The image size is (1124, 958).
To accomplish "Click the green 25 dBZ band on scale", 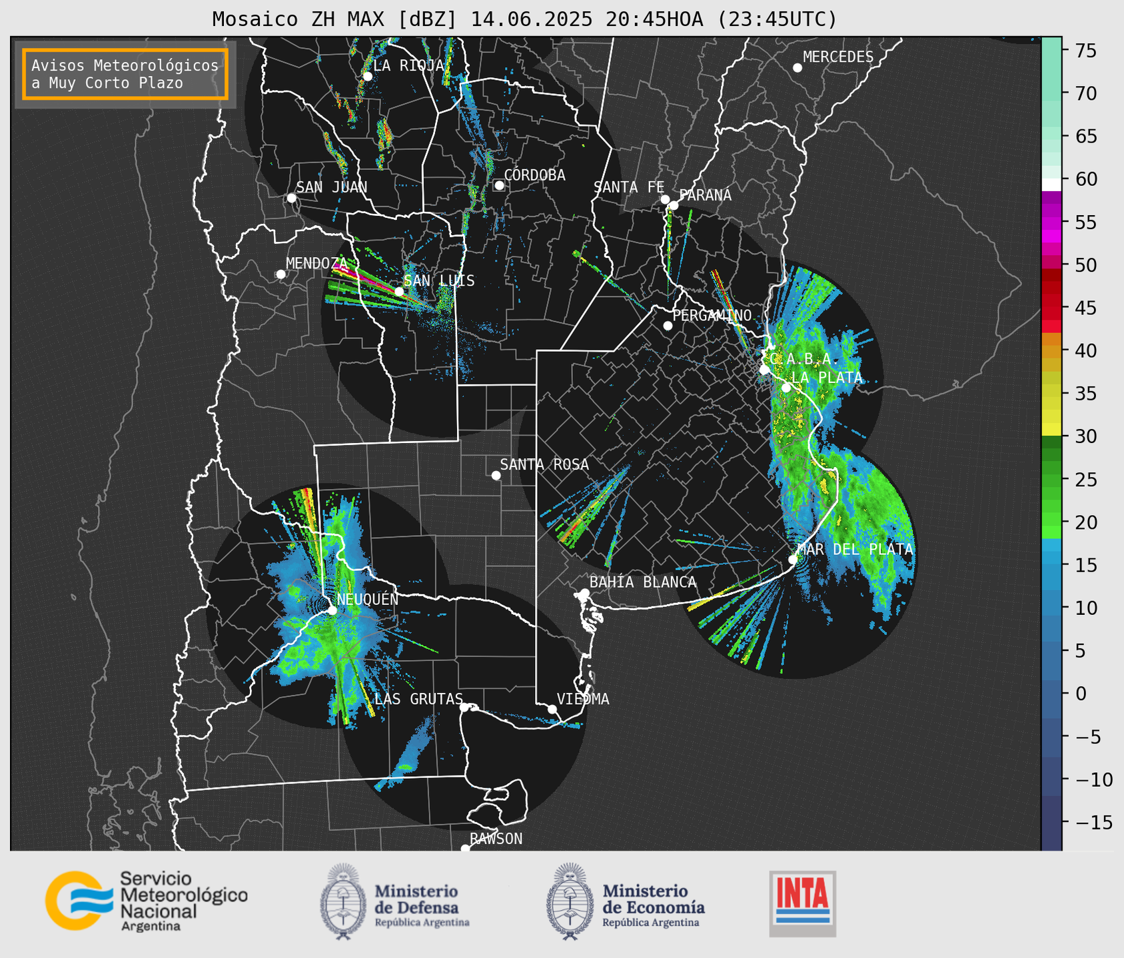I will [x=1051, y=479].
